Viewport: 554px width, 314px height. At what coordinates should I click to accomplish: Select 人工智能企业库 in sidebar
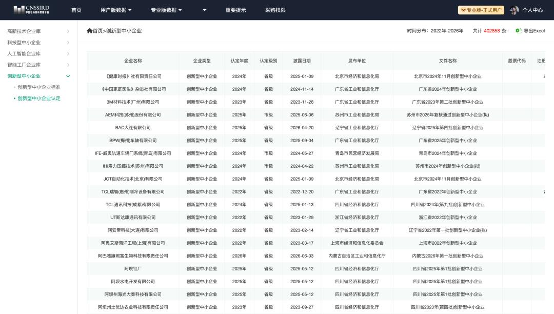(x=24, y=54)
